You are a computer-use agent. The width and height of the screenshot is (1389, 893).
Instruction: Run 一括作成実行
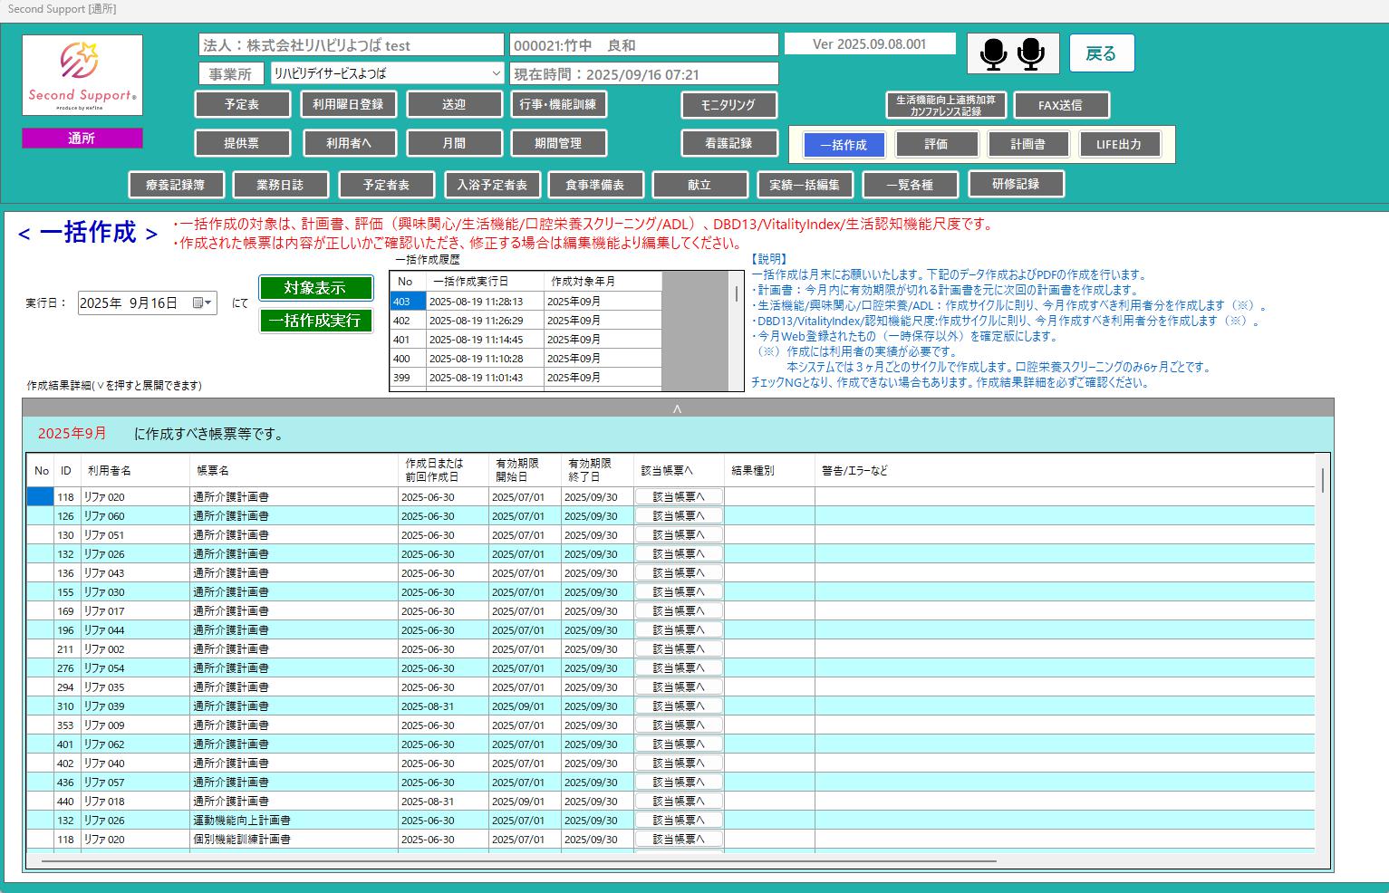[x=315, y=321]
